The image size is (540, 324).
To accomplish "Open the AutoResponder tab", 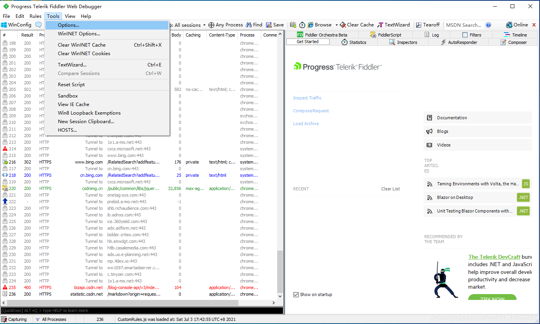I will tap(458, 42).
